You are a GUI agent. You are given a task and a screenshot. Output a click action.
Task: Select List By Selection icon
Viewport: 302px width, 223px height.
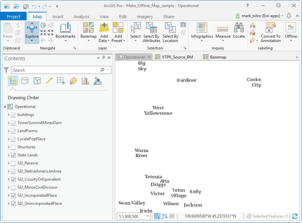click(x=37, y=81)
